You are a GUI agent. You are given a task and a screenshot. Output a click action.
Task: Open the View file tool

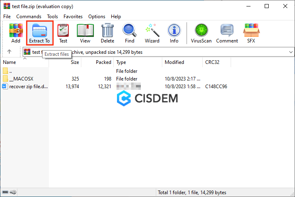85,33
